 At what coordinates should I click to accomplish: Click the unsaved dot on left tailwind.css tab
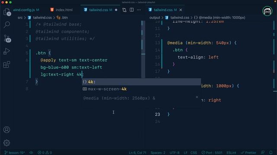pyautogui.click(x=116, y=10)
